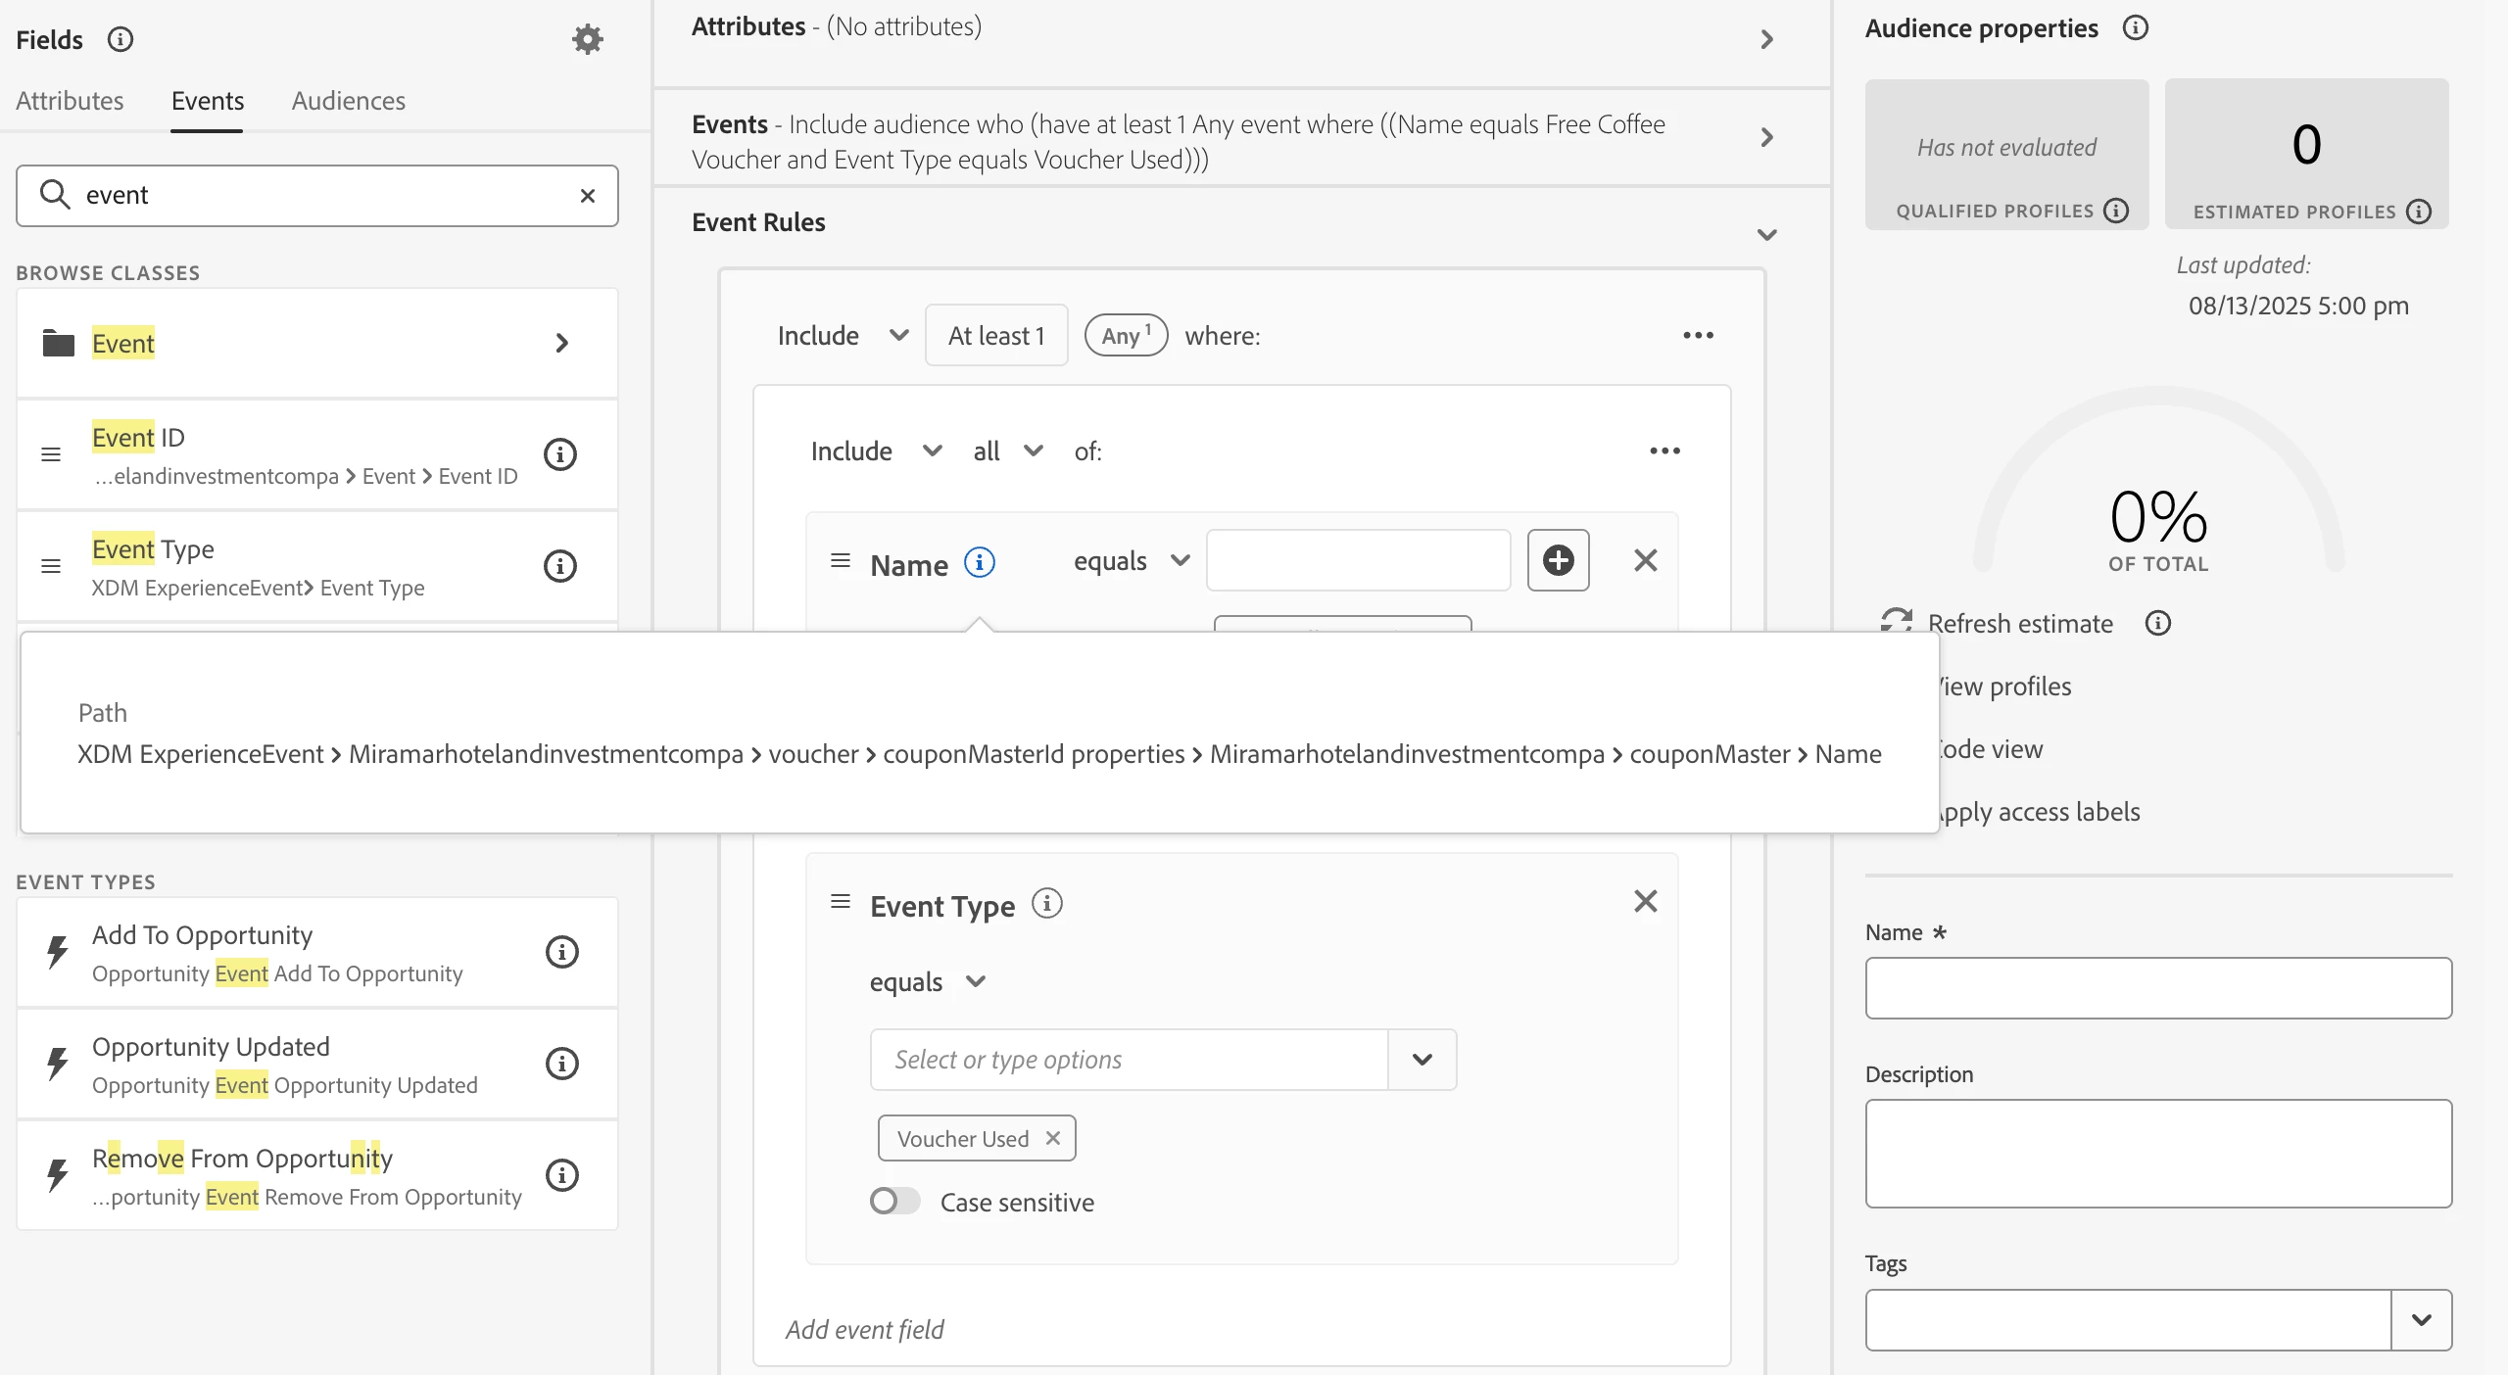The width and height of the screenshot is (2508, 1375).
Task: Click the At least 1 button
Action: click(996, 336)
